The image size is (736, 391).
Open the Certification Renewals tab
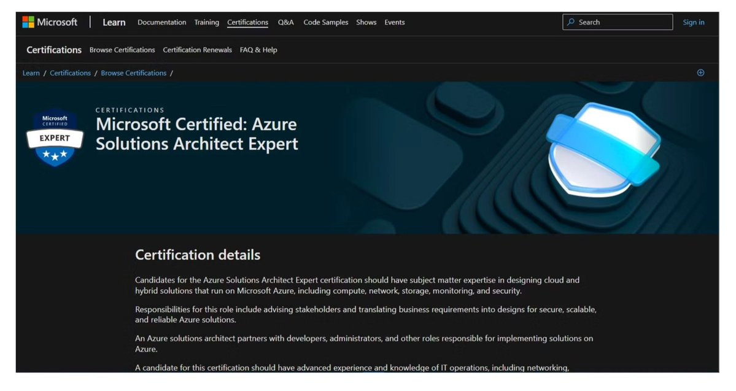197,50
